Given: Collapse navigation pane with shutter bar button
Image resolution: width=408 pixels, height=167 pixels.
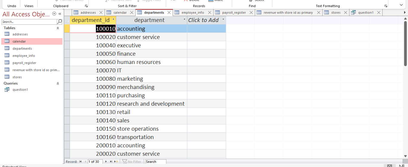Looking at the screenshot, I should pos(60,14).
